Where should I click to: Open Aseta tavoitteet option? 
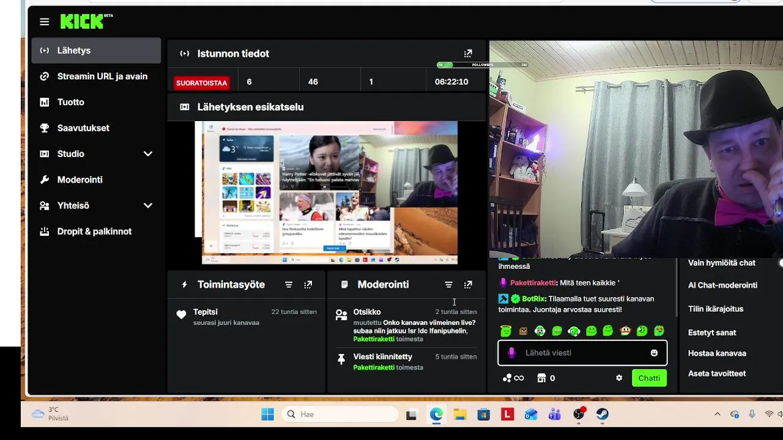click(716, 373)
